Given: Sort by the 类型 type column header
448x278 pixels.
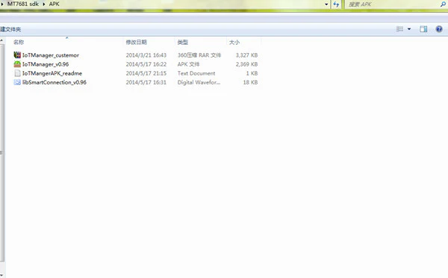Looking at the screenshot, I should [183, 43].
